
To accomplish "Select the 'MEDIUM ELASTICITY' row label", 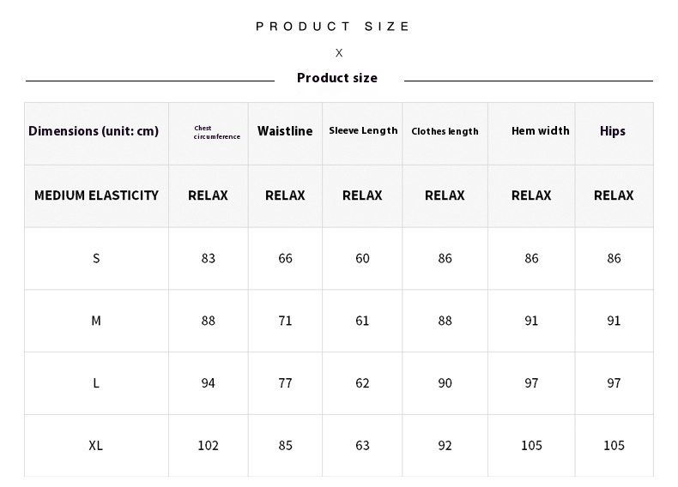I will tap(96, 195).
